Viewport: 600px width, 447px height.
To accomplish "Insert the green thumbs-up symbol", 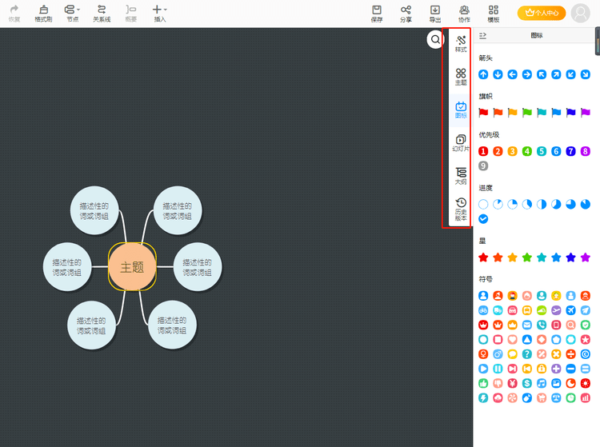I will [483, 383].
